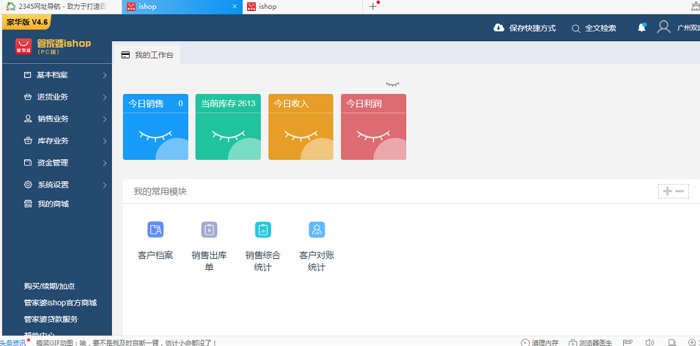Switch to the 我的工作台 tab

(148, 55)
